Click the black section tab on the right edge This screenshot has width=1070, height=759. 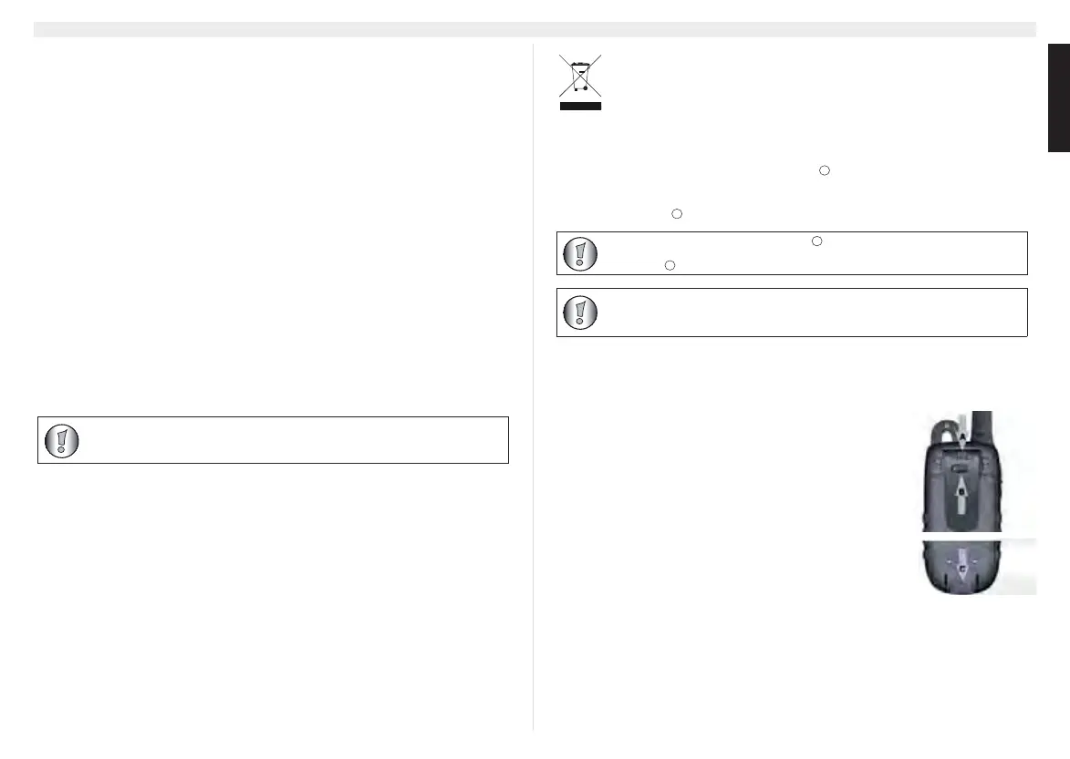1058,98
